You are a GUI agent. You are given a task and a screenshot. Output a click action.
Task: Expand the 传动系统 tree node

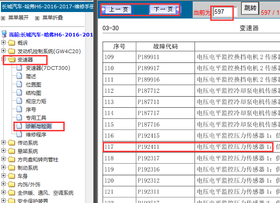tap(3, 142)
